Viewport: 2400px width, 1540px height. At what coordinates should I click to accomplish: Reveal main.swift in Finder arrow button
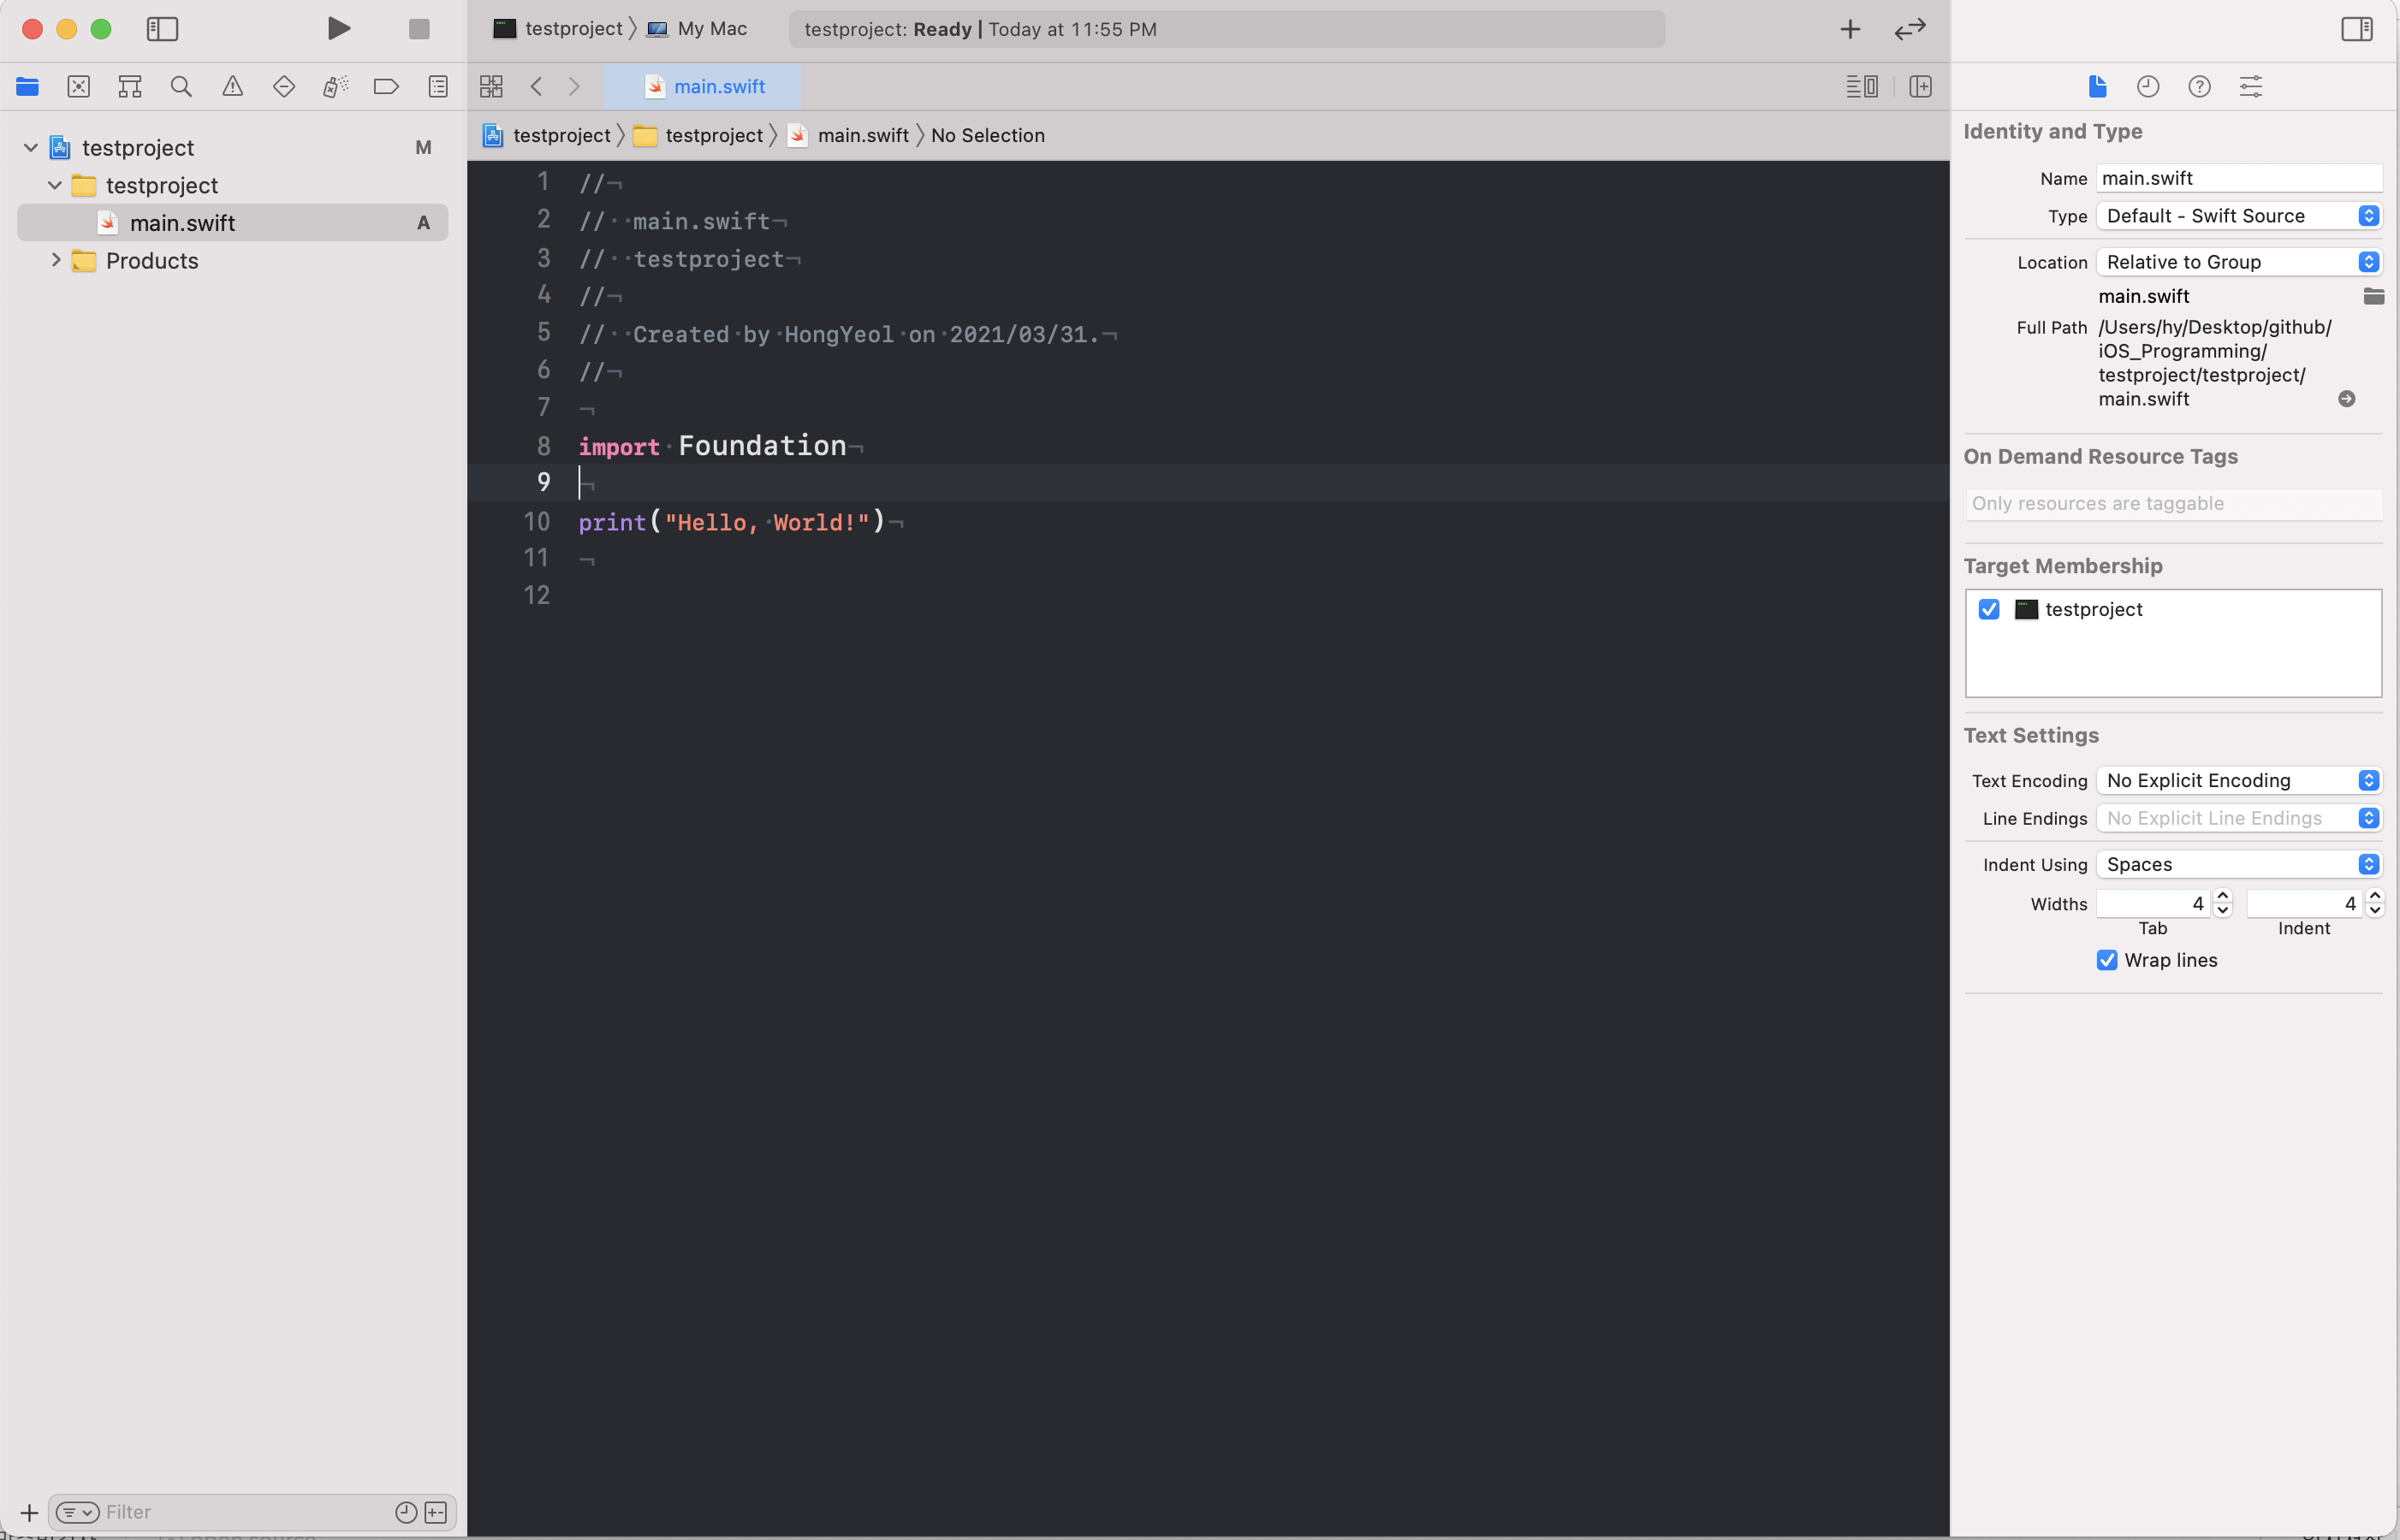(x=2346, y=399)
